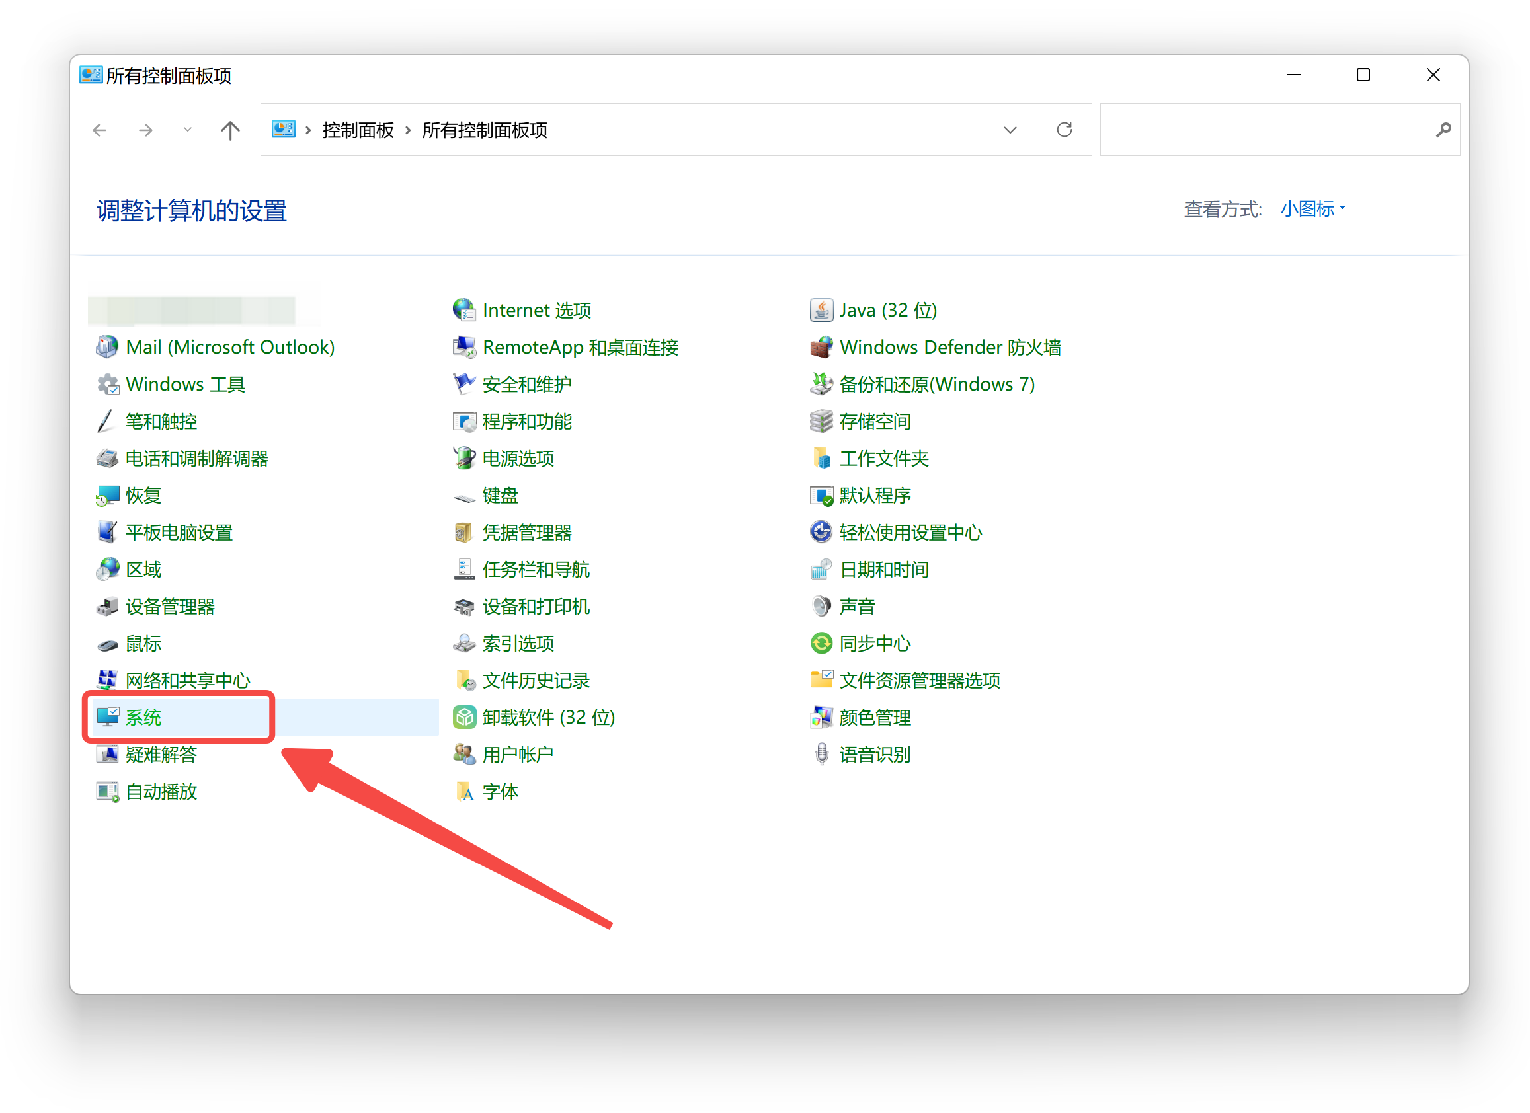1530x1113 pixels.
Task: Click the 平板电脑设置 icon
Action: 107,533
